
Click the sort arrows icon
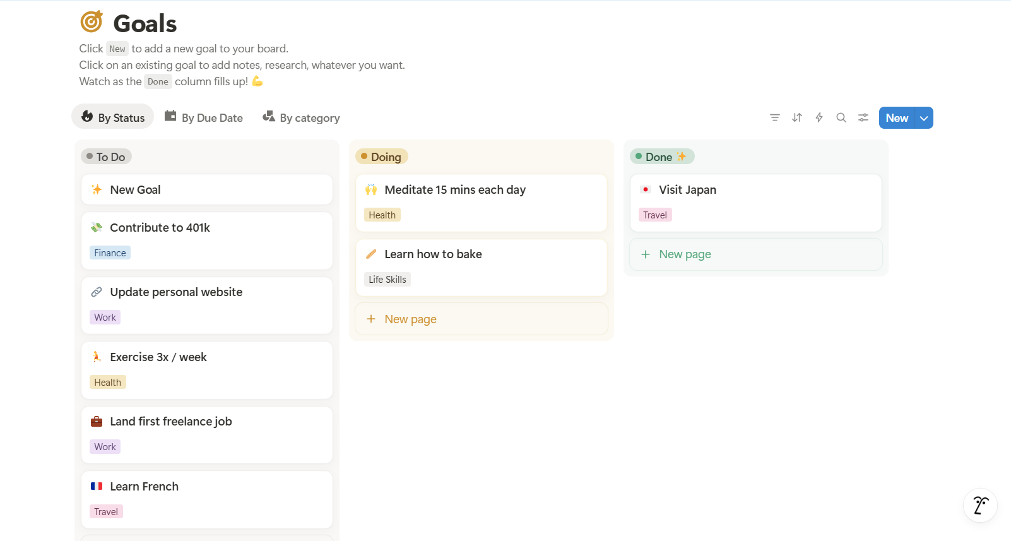[797, 117]
